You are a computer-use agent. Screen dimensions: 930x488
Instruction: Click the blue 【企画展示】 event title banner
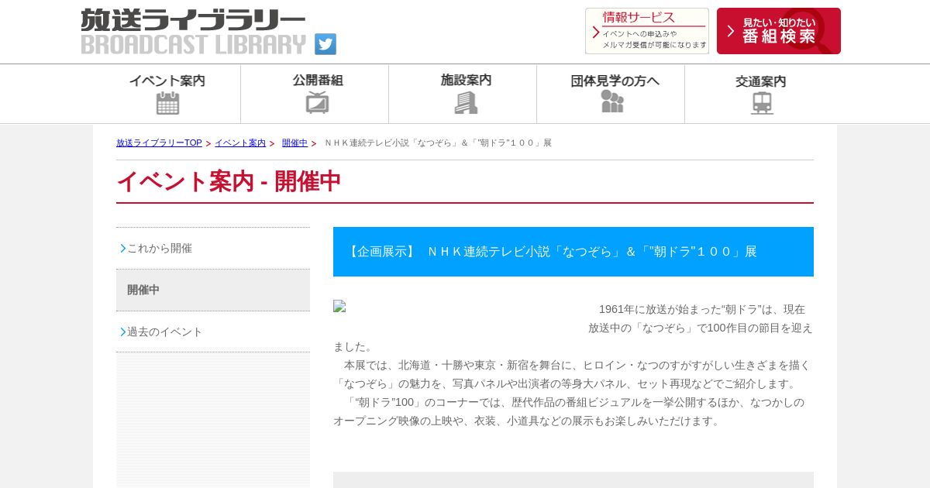pos(573,252)
